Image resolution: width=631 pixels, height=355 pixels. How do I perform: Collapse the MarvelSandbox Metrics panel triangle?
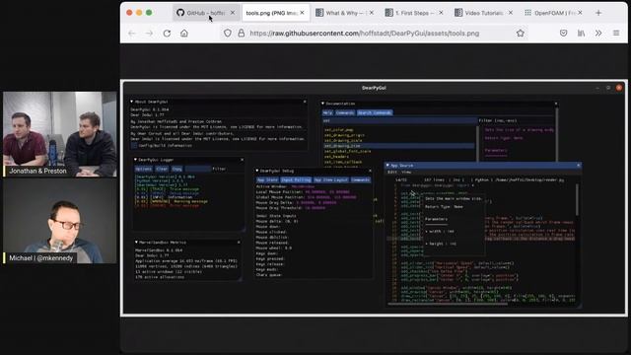pos(136,243)
